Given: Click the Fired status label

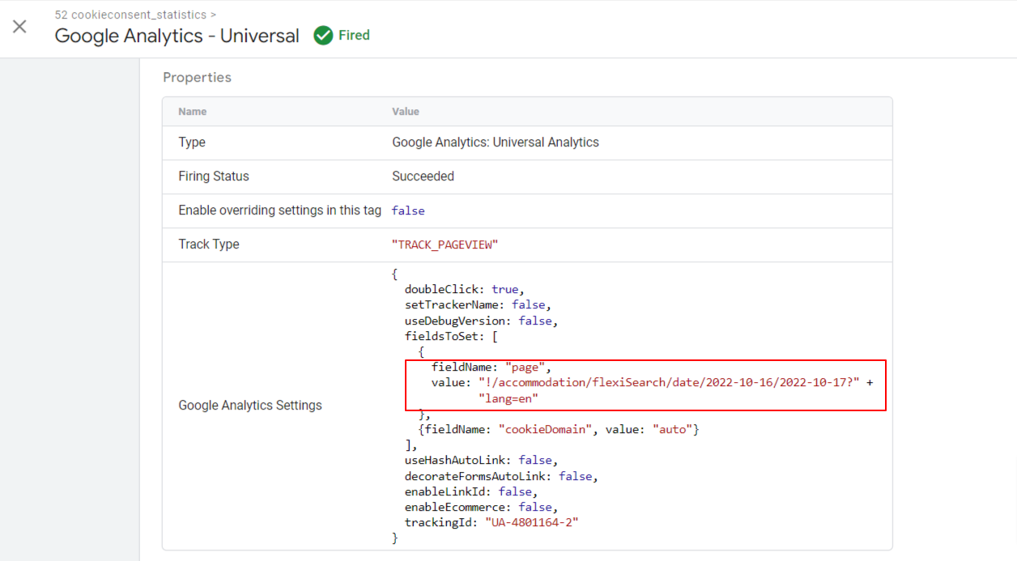Looking at the screenshot, I should tap(354, 36).
